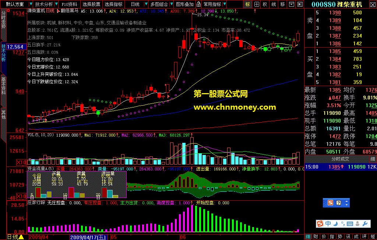Open the 默认方案 dropdown arrow
Screen dimensions: 377x240
(31, 4)
